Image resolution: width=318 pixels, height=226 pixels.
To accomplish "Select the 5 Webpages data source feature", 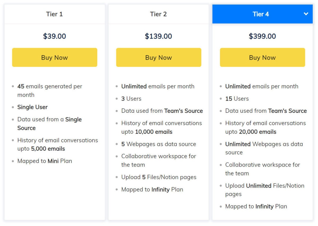I will click(x=158, y=144).
